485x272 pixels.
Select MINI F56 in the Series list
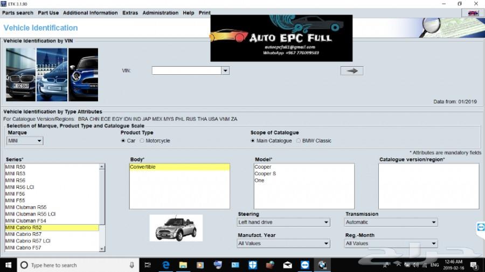pos(52,194)
